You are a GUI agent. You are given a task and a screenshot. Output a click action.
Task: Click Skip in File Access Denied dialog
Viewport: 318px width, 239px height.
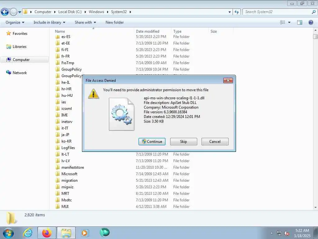[184, 142]
